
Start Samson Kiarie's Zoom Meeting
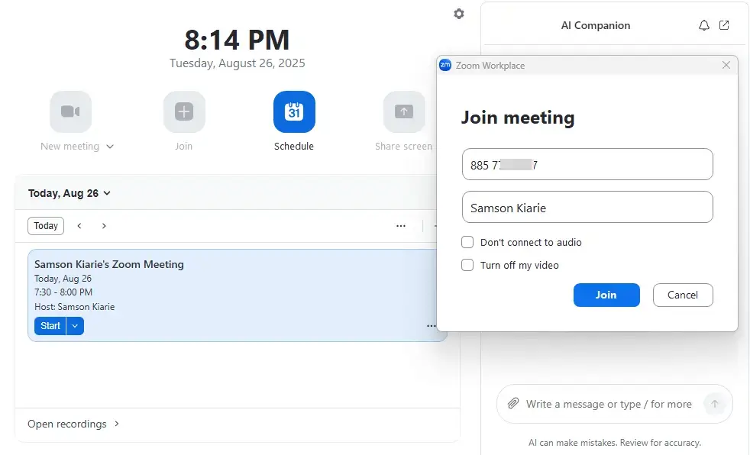tap(50, 326)
